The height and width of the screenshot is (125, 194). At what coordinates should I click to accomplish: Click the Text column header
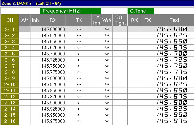point(174,20)
